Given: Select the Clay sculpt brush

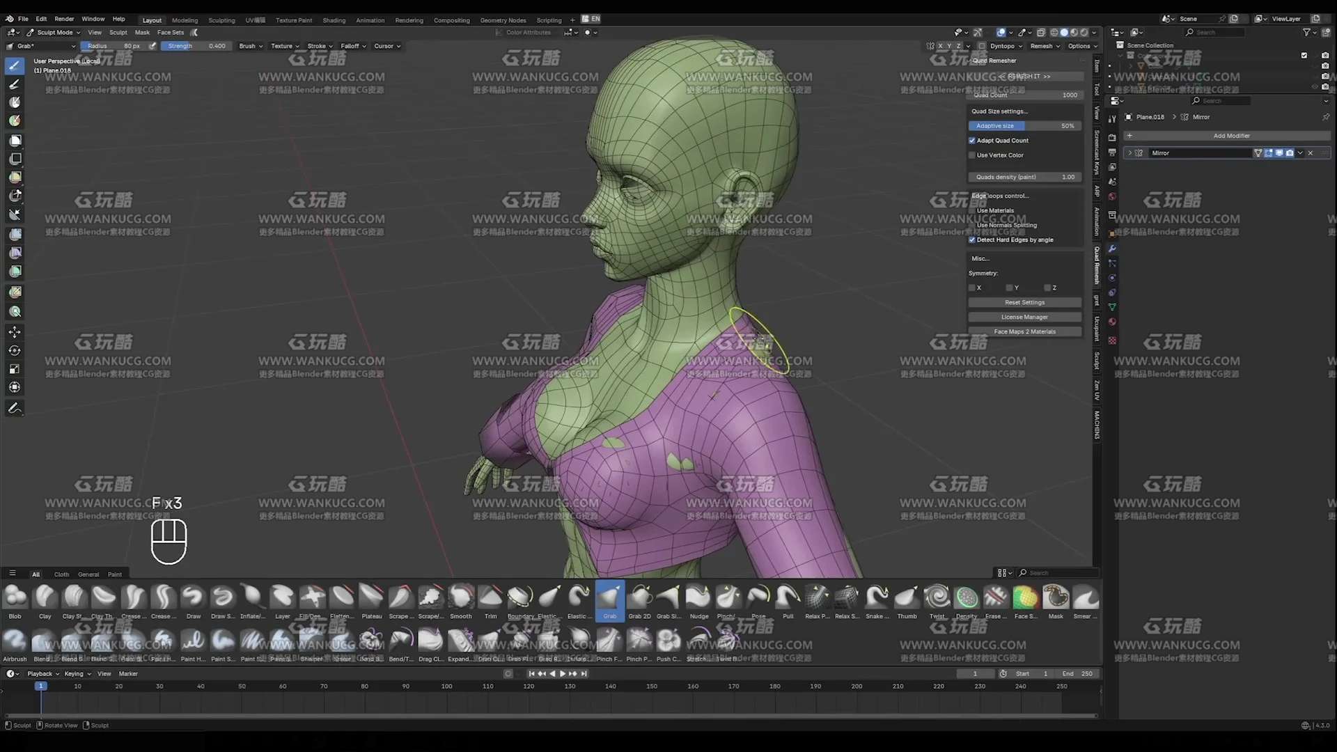Looking at the screenshot, I should (45, 602).
